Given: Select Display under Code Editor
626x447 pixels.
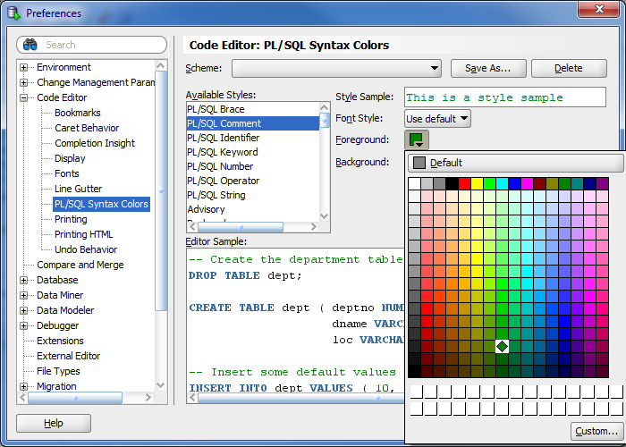Looking at the screenshot, I should (x=70, y=158).
